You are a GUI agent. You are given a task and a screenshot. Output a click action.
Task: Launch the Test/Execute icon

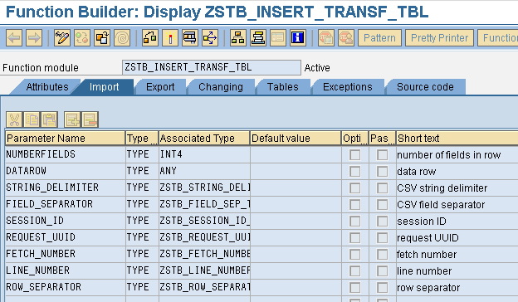point(190,37)
